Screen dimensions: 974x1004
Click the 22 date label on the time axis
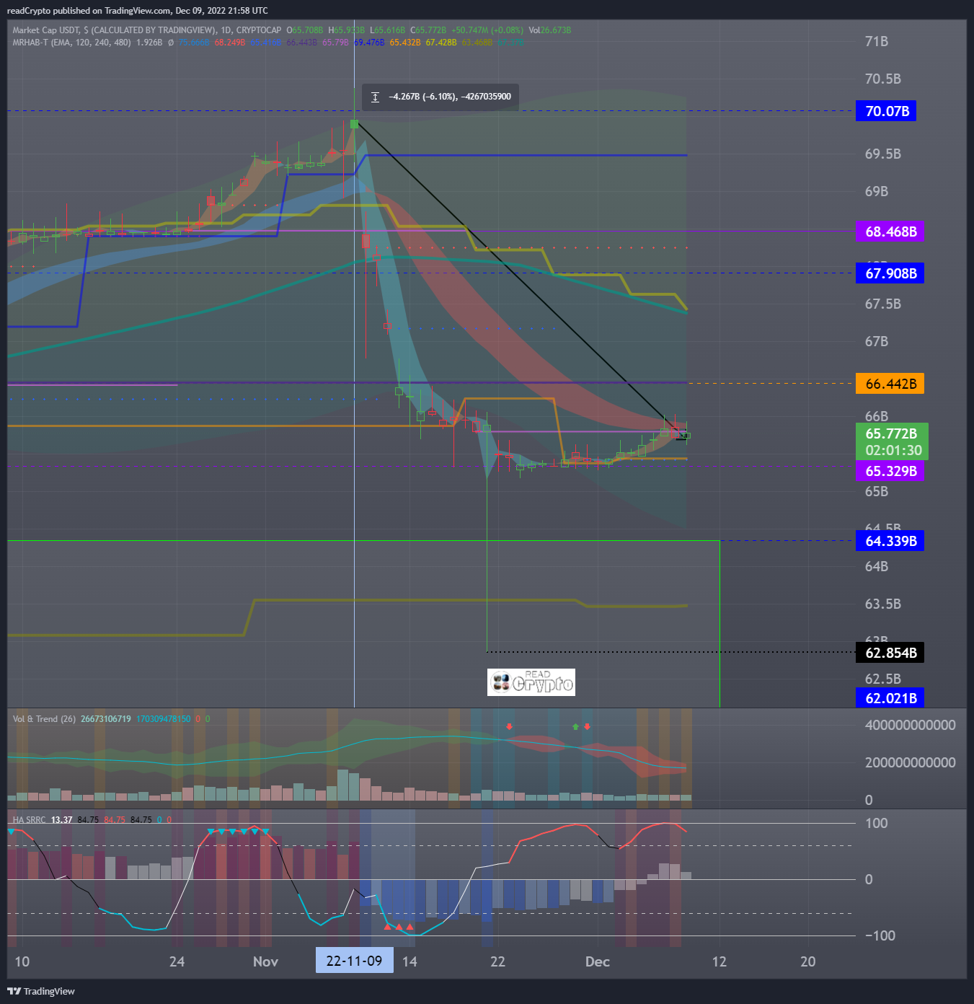tap(497, 961)
